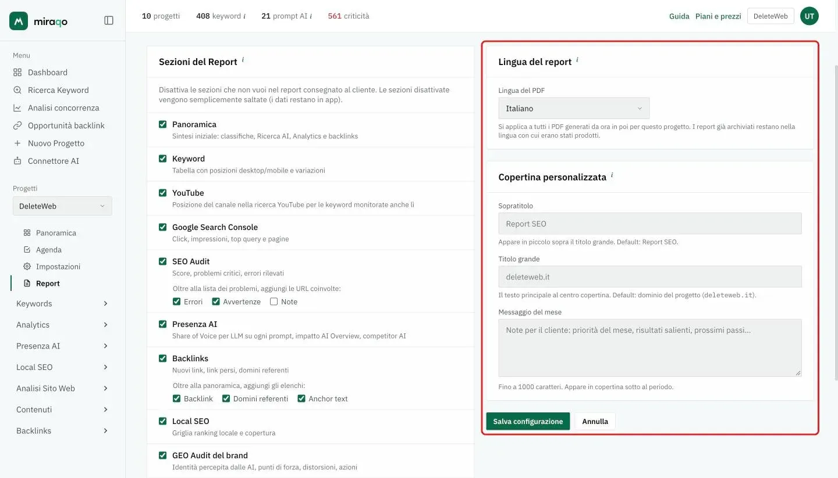Image resolution: width=838 pixels, height=478 pixels.
Task: Uncheck the Panoramica report section
Action: tap(163, 124)
